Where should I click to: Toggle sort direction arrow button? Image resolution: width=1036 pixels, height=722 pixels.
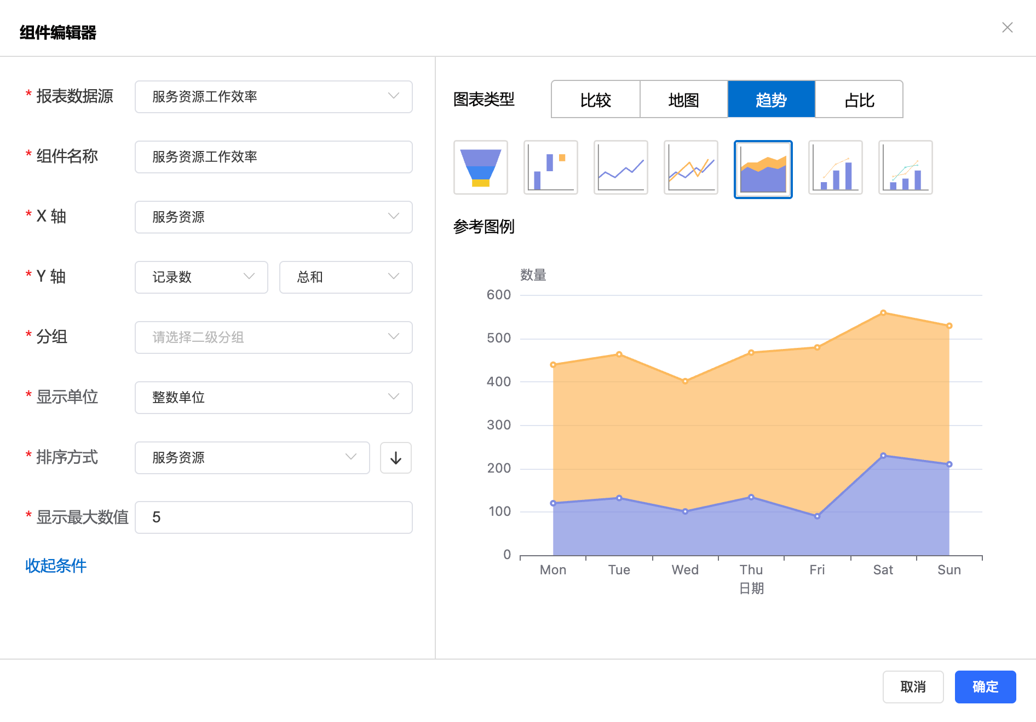pyautogui.click(x=395, y=458)
